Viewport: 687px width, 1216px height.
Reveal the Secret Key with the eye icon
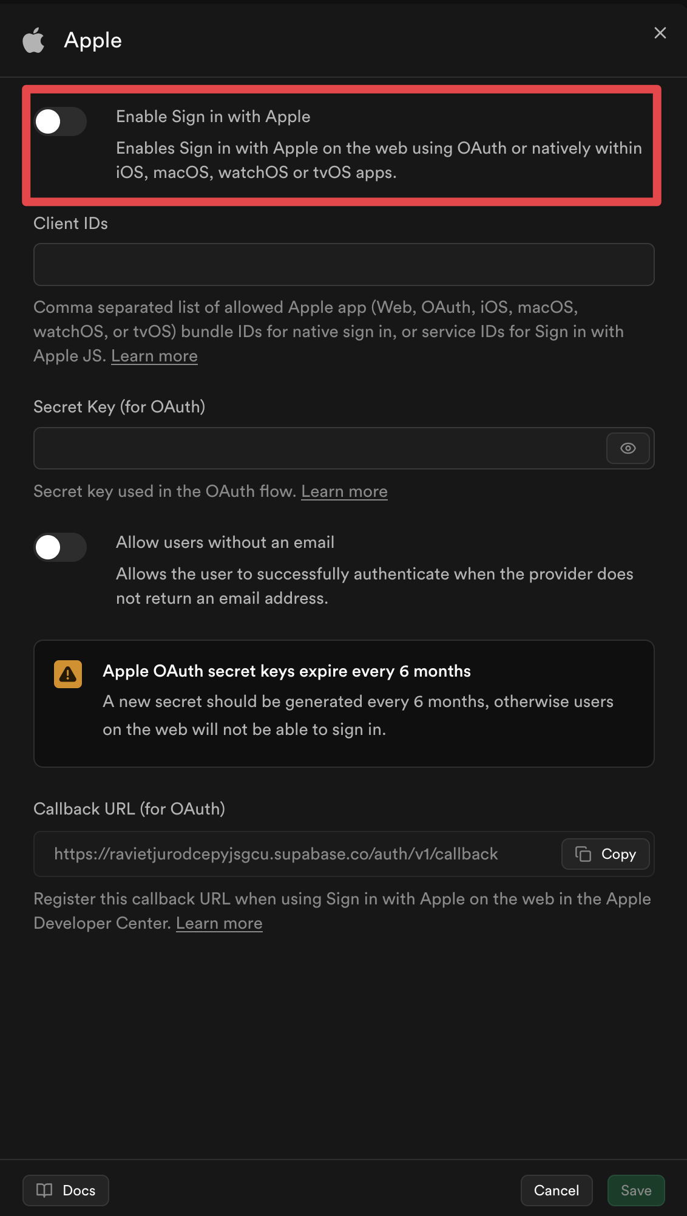tap(628, 448)
